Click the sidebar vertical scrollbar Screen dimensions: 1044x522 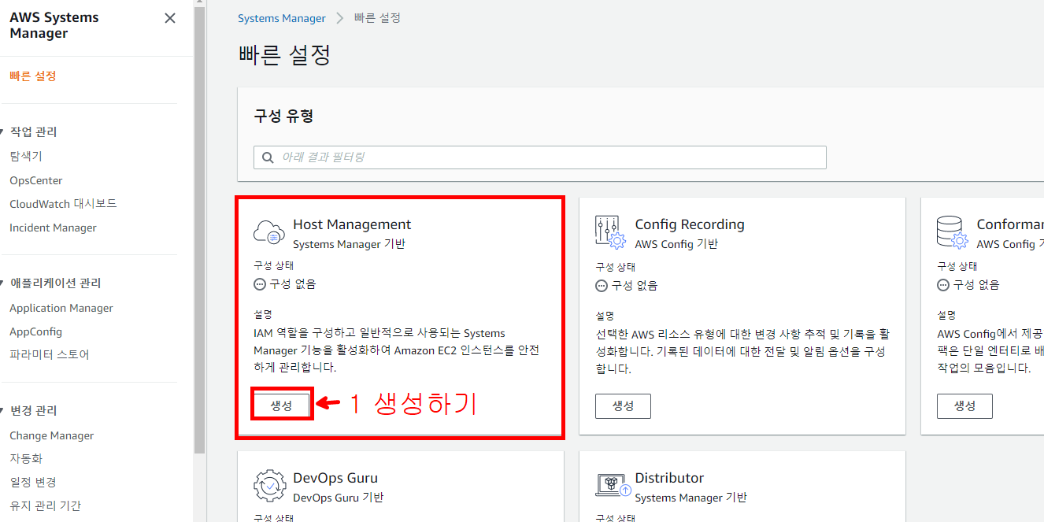199,228
